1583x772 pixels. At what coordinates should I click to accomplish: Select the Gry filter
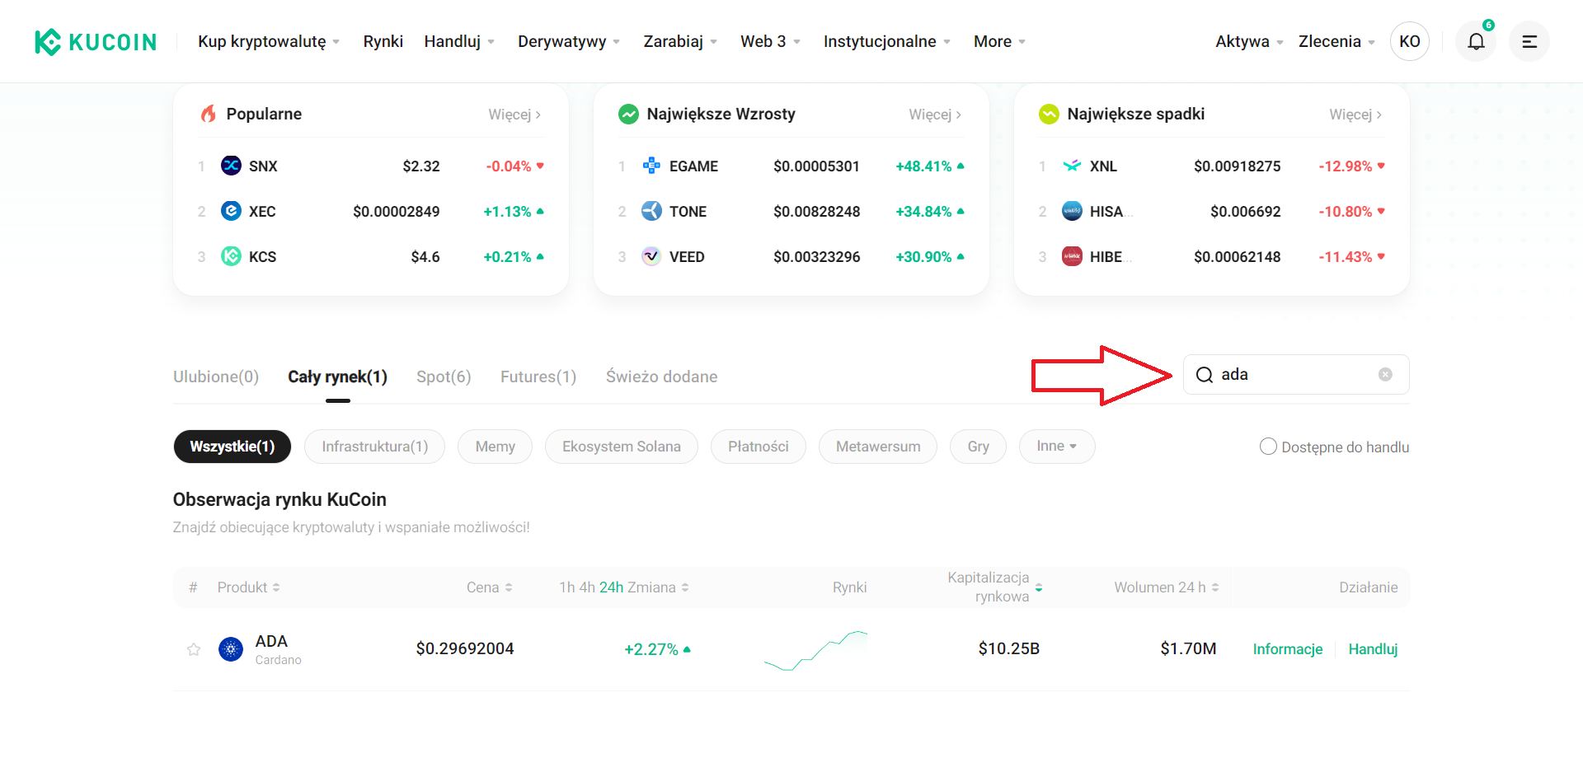pyautogui.click(x=979, y=447)
